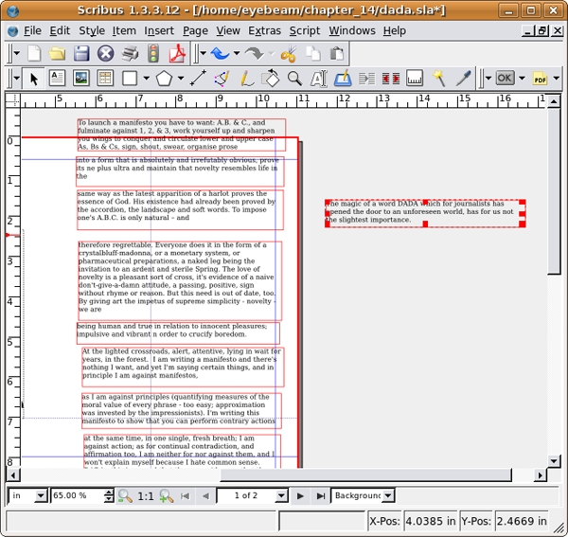Pick the Bezier curve tool
568x537 pixels.
click(222, 79)
